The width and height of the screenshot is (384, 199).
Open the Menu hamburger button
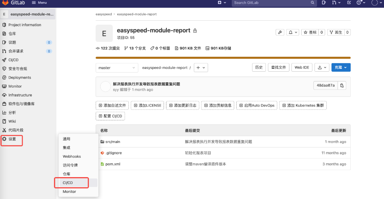(39, 2)
